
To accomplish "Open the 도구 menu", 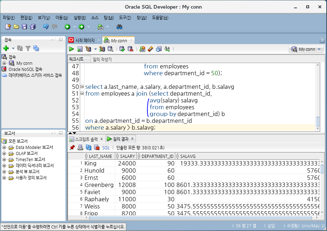I will (125, 18).
